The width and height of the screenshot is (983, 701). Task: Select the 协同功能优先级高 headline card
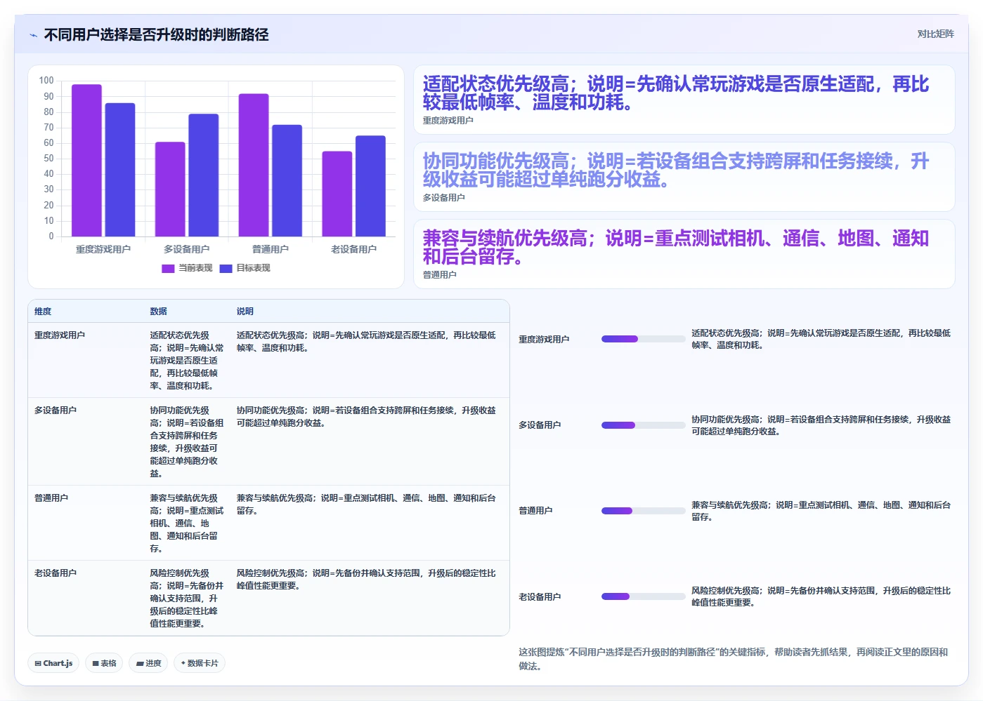tap(684, 177)
